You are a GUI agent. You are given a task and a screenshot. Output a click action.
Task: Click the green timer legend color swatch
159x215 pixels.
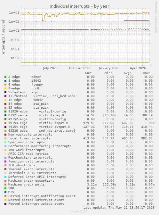click(5, 77)
